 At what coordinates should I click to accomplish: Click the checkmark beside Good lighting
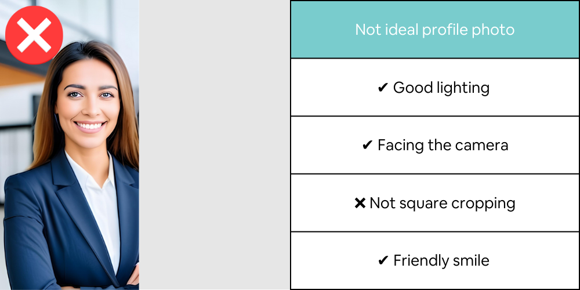coord(383,88)
